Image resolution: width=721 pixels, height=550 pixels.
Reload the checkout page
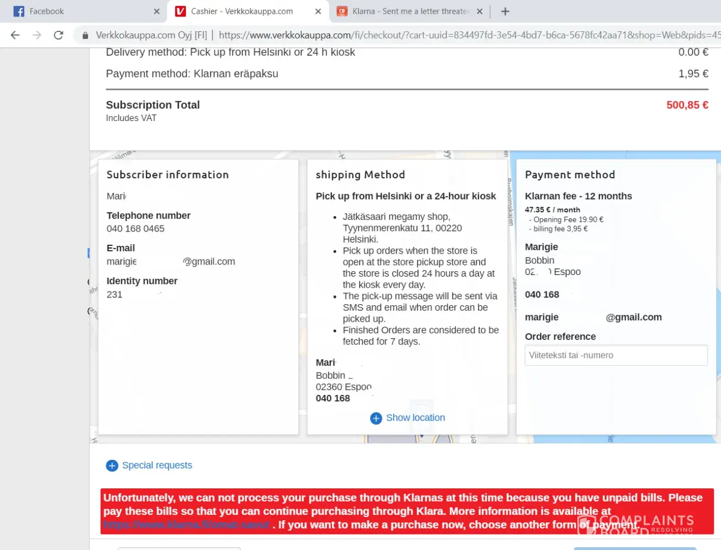pos(58,35)
